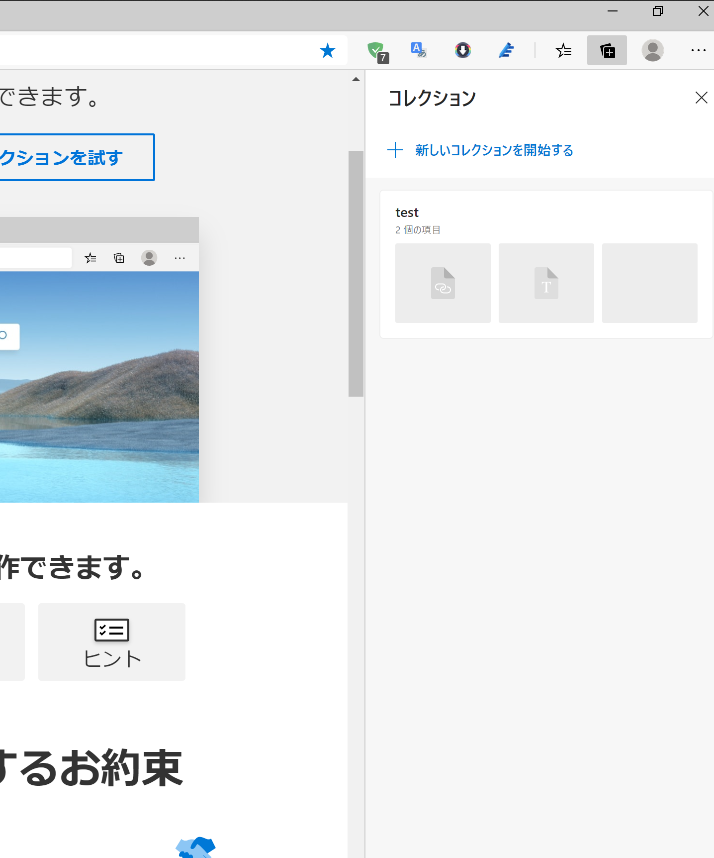Viewport: 714px width, 858px height.
Task: Click the クションを試す button on page
Action: point(77,157)
